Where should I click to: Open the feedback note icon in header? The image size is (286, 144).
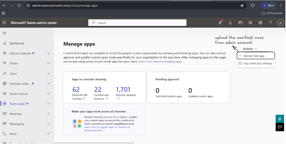250,23
